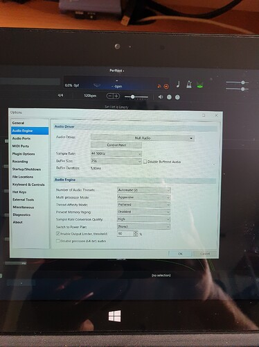Screen dimensions: 259x347
Task: Click the orange circular record icon
Action: pos(166,87)
